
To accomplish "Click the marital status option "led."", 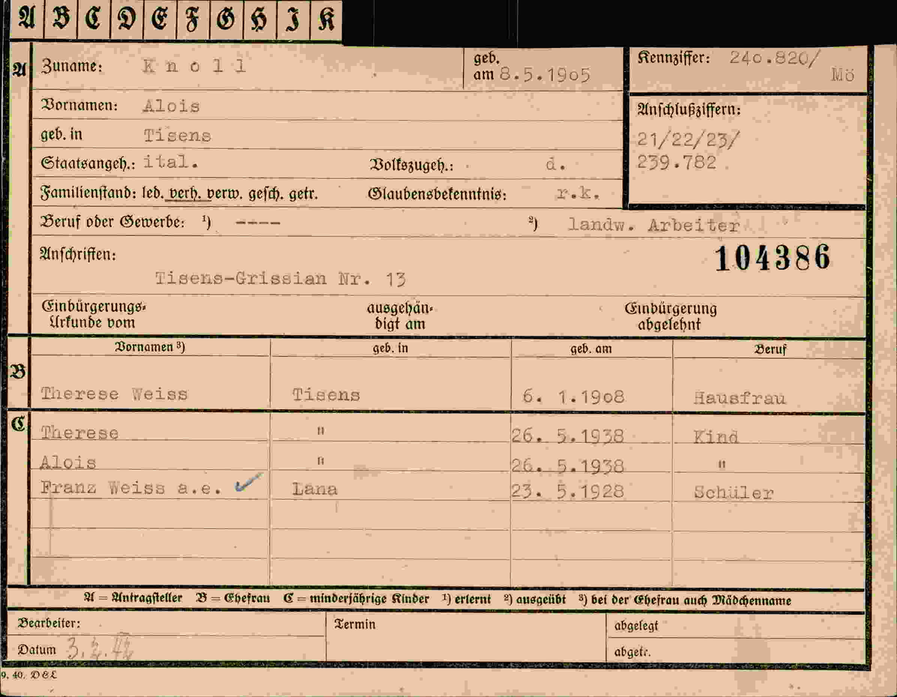I will (153, 193).
